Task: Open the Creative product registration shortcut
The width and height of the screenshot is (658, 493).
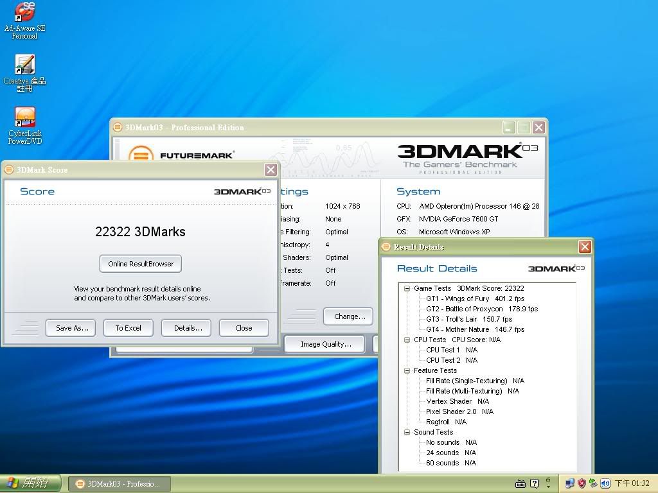Action: point(24,65)
